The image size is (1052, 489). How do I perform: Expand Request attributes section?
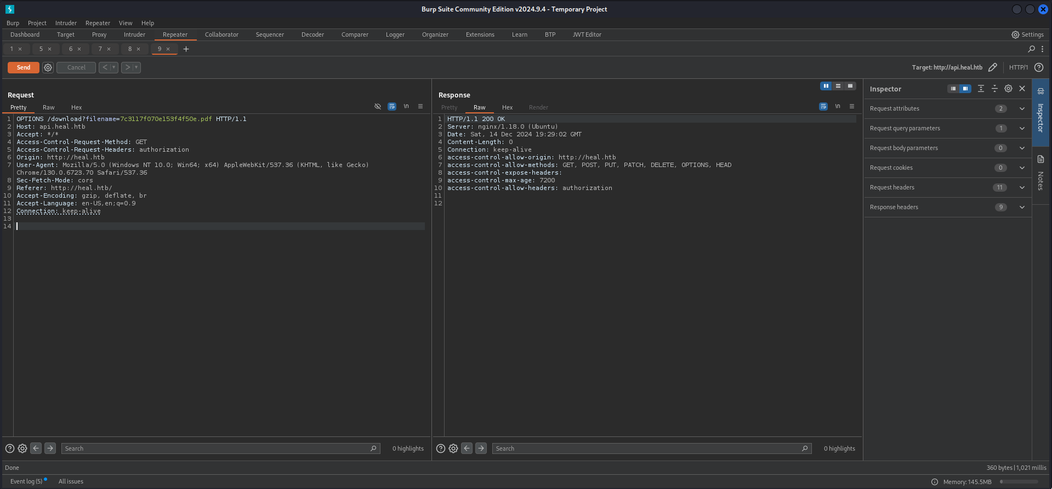1022,108
